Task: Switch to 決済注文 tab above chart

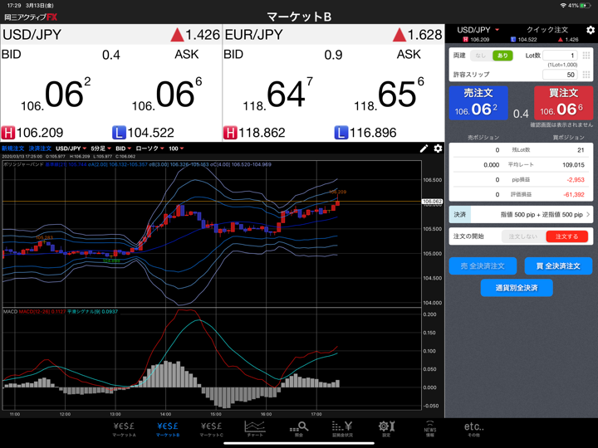Action: pos(39,149)
